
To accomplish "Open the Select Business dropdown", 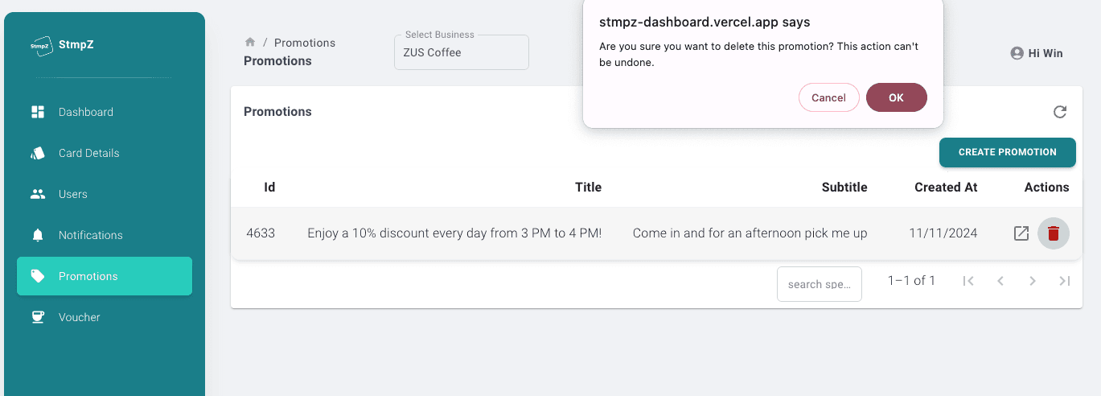I will pos(462,53).
